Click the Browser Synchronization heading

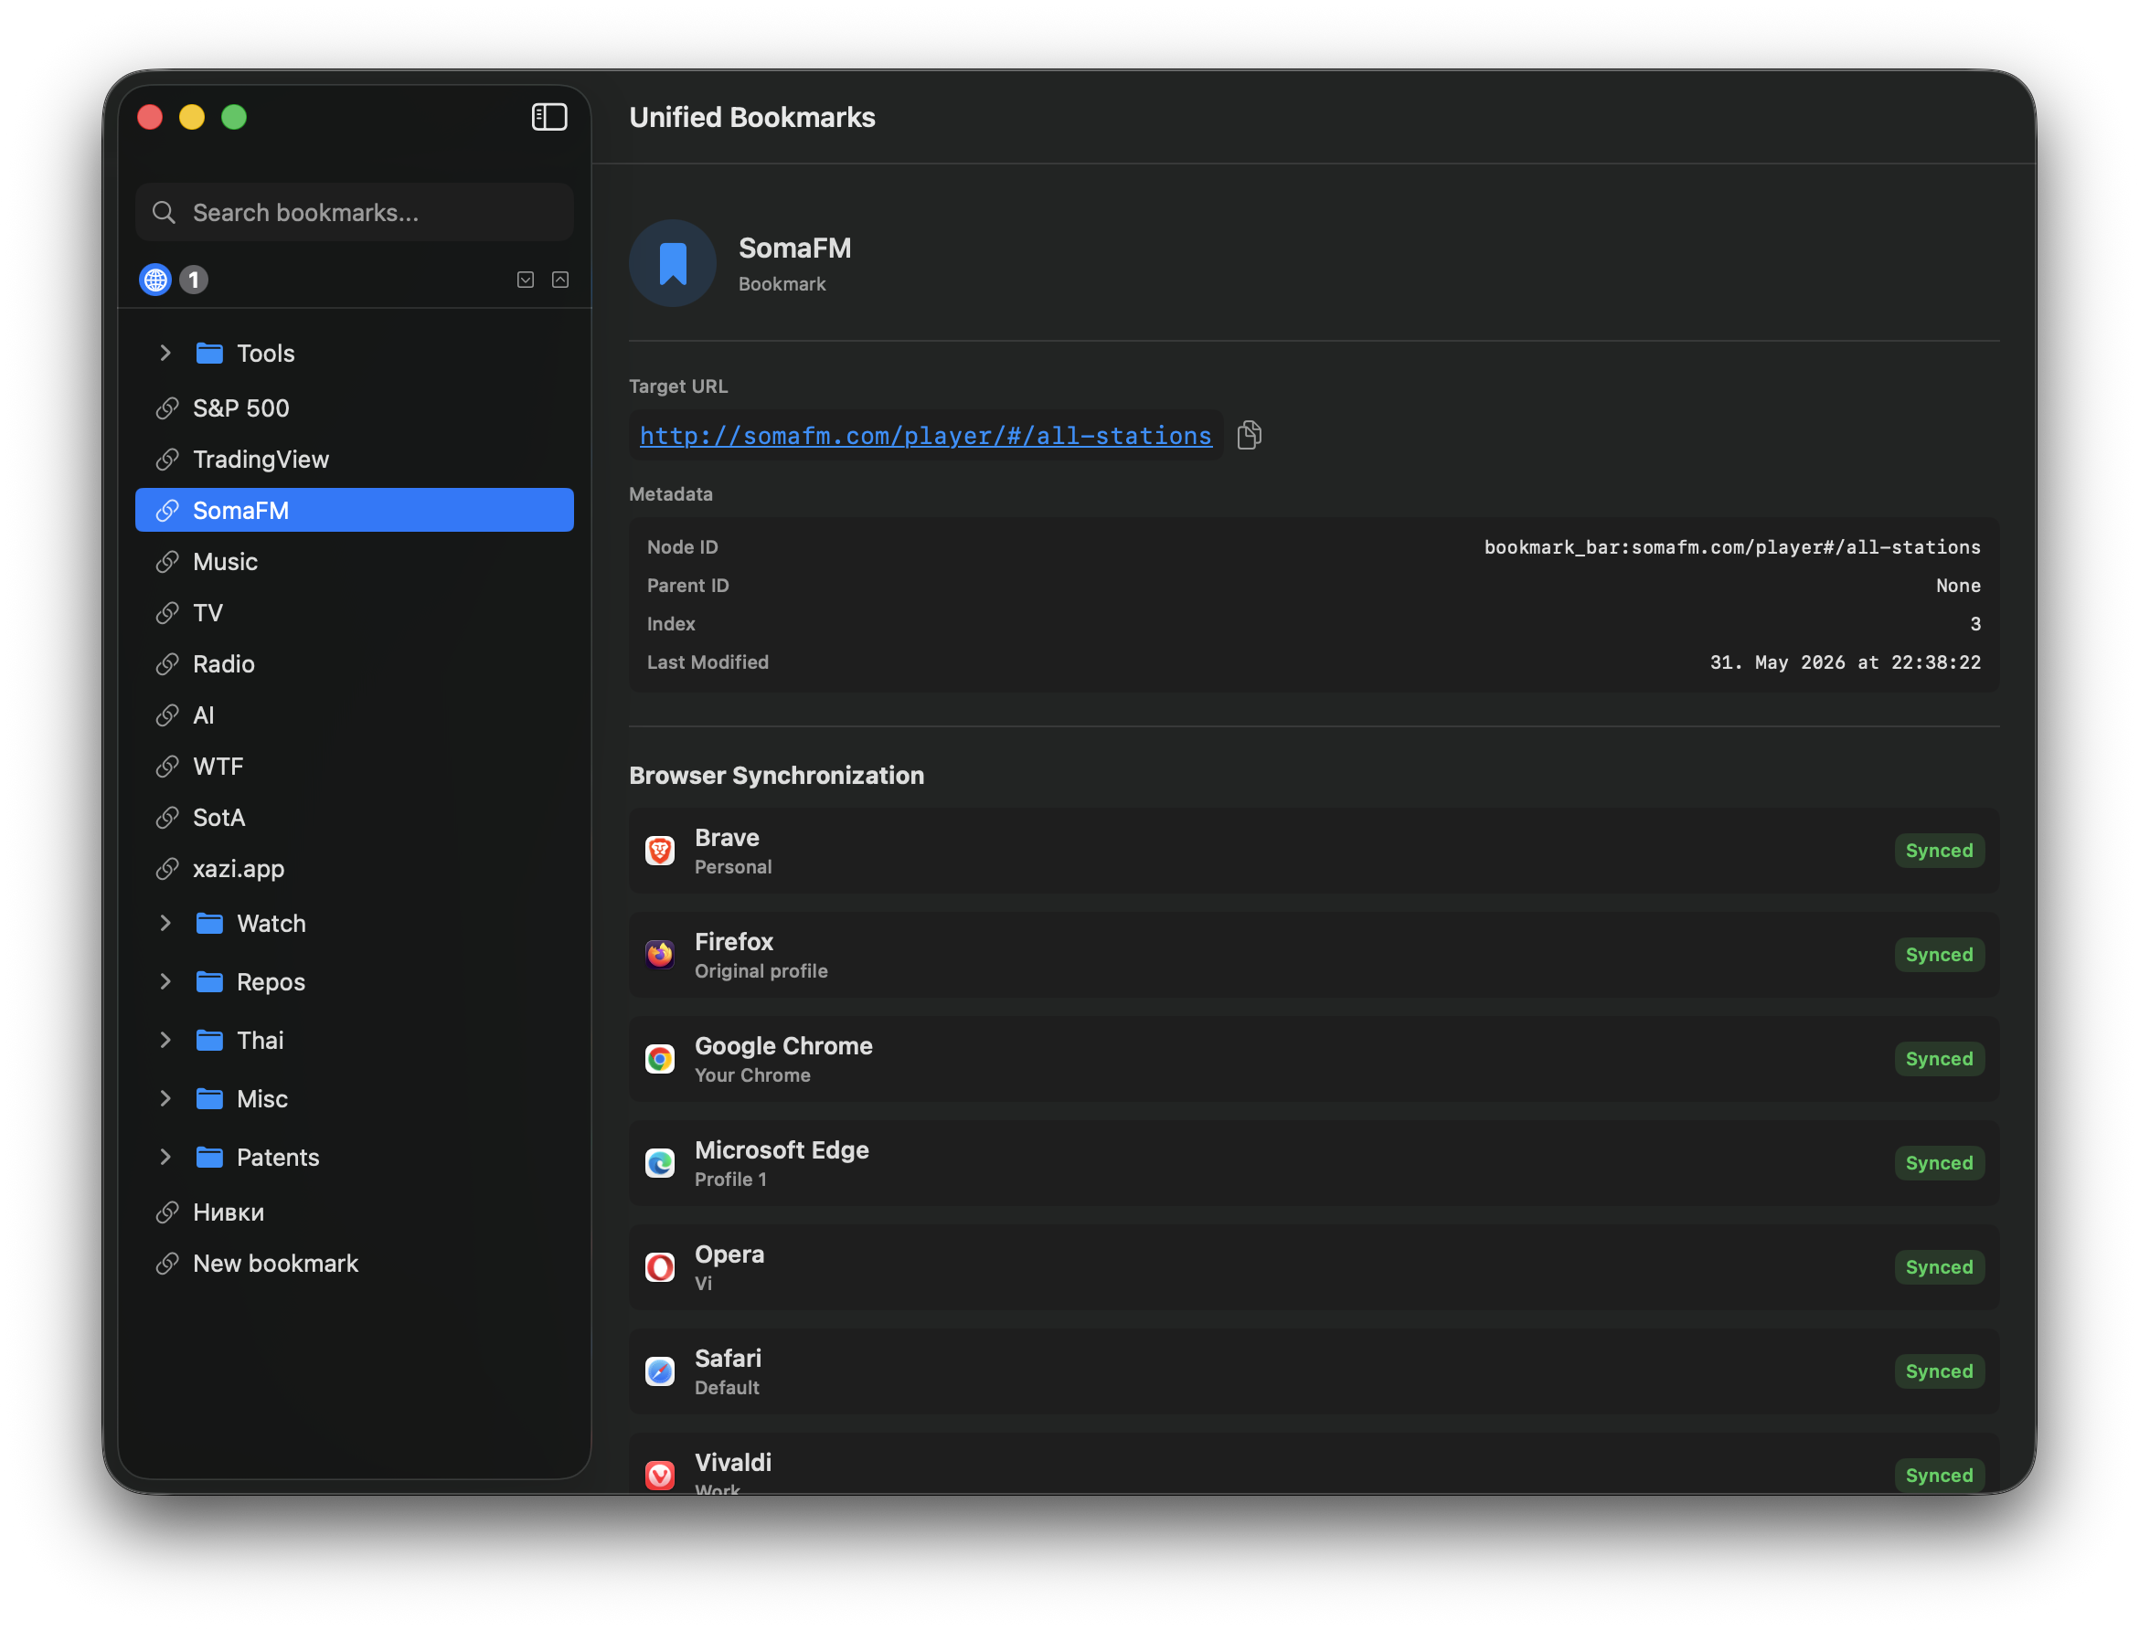pyautogui.click(x=776, y=775)
